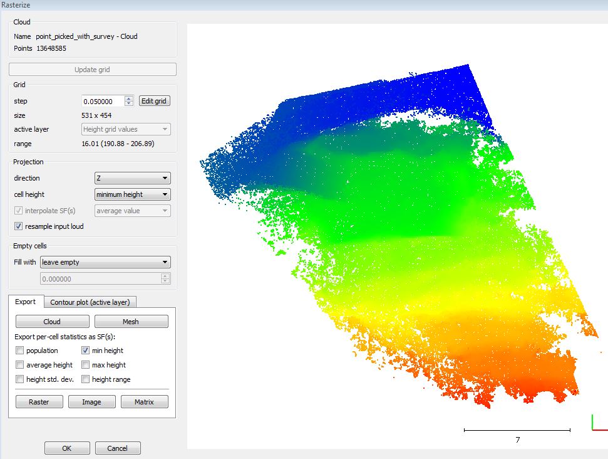
Task: Enable the height std. dev. checkbox
Action: point(20,379)
